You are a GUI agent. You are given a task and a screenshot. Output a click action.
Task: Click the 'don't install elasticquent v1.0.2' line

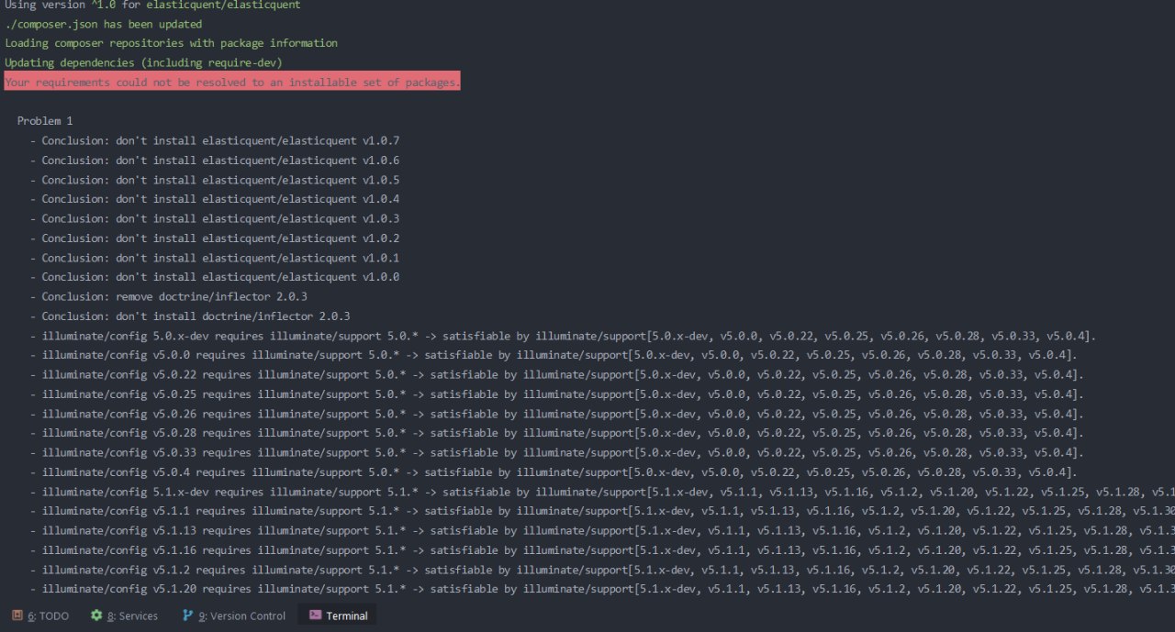click(x=214, y=238)
